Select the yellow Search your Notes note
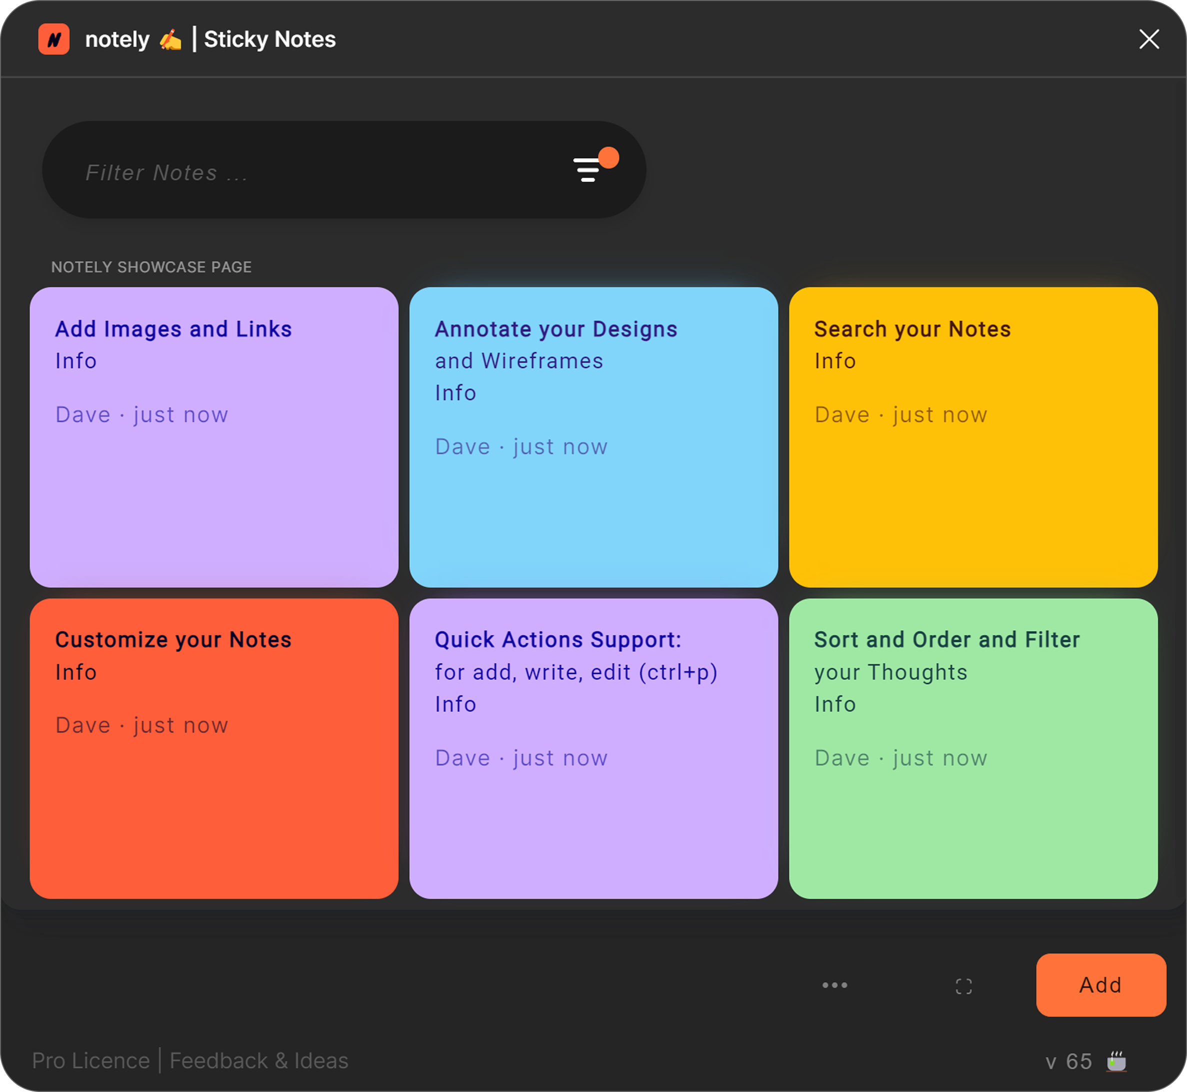 point(972,437)
